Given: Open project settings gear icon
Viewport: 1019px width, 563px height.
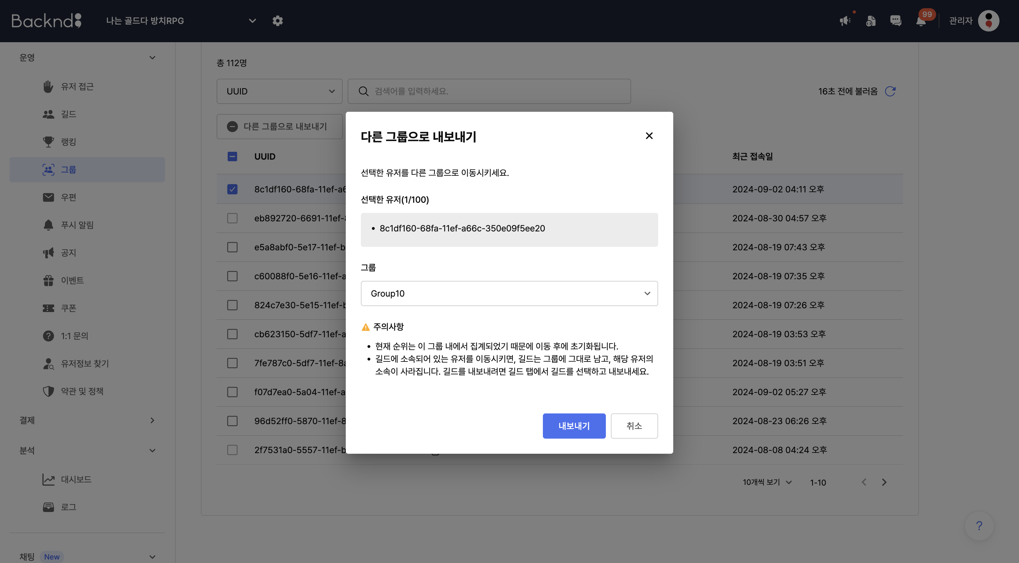Looking at the screenshot, I should (x=278, y=20).
